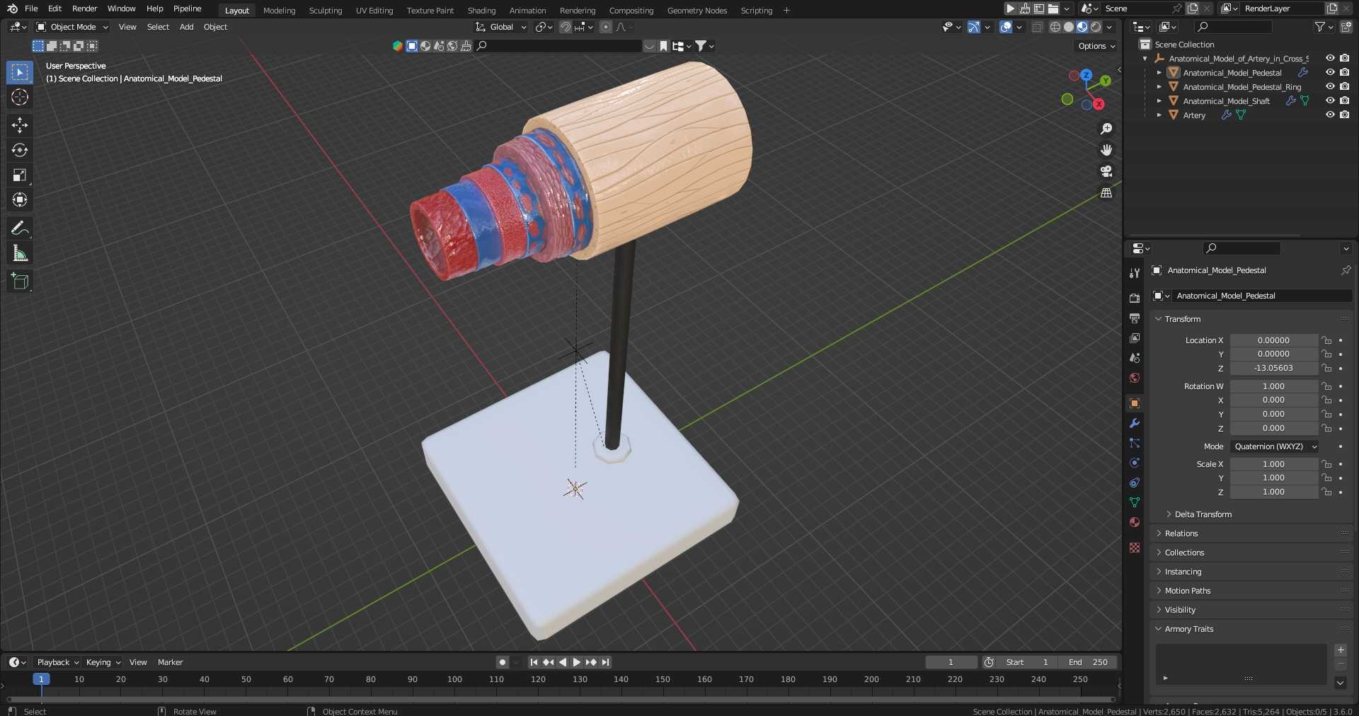Select the Add Cube tool

point(20,281)
